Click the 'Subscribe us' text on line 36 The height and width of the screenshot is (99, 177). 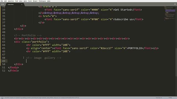(x=124, y=19)
